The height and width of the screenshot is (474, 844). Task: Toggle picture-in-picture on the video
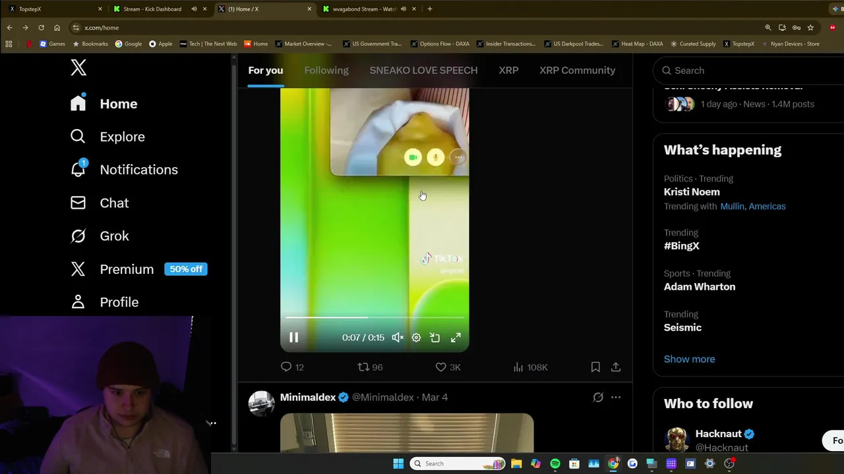coord(435,337)
